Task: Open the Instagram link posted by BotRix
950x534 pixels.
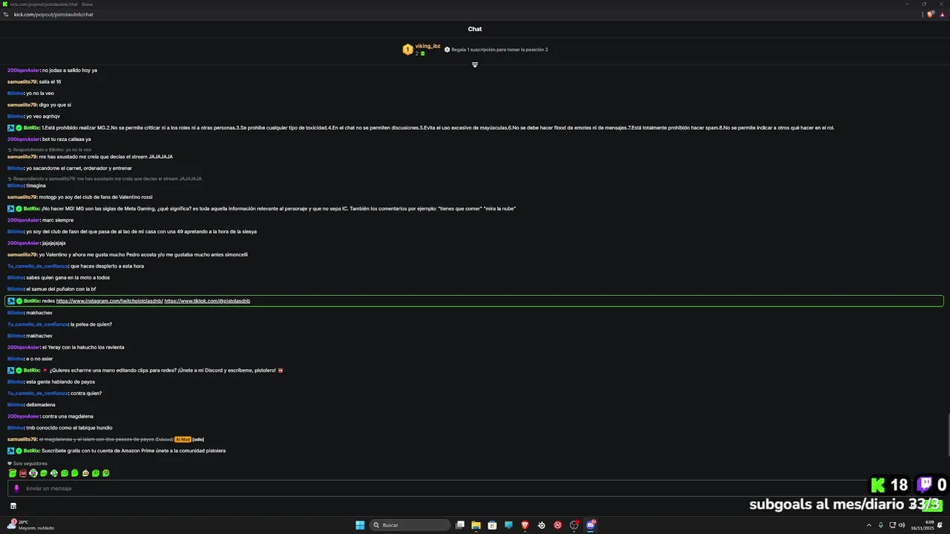Action: pos(110,301)
